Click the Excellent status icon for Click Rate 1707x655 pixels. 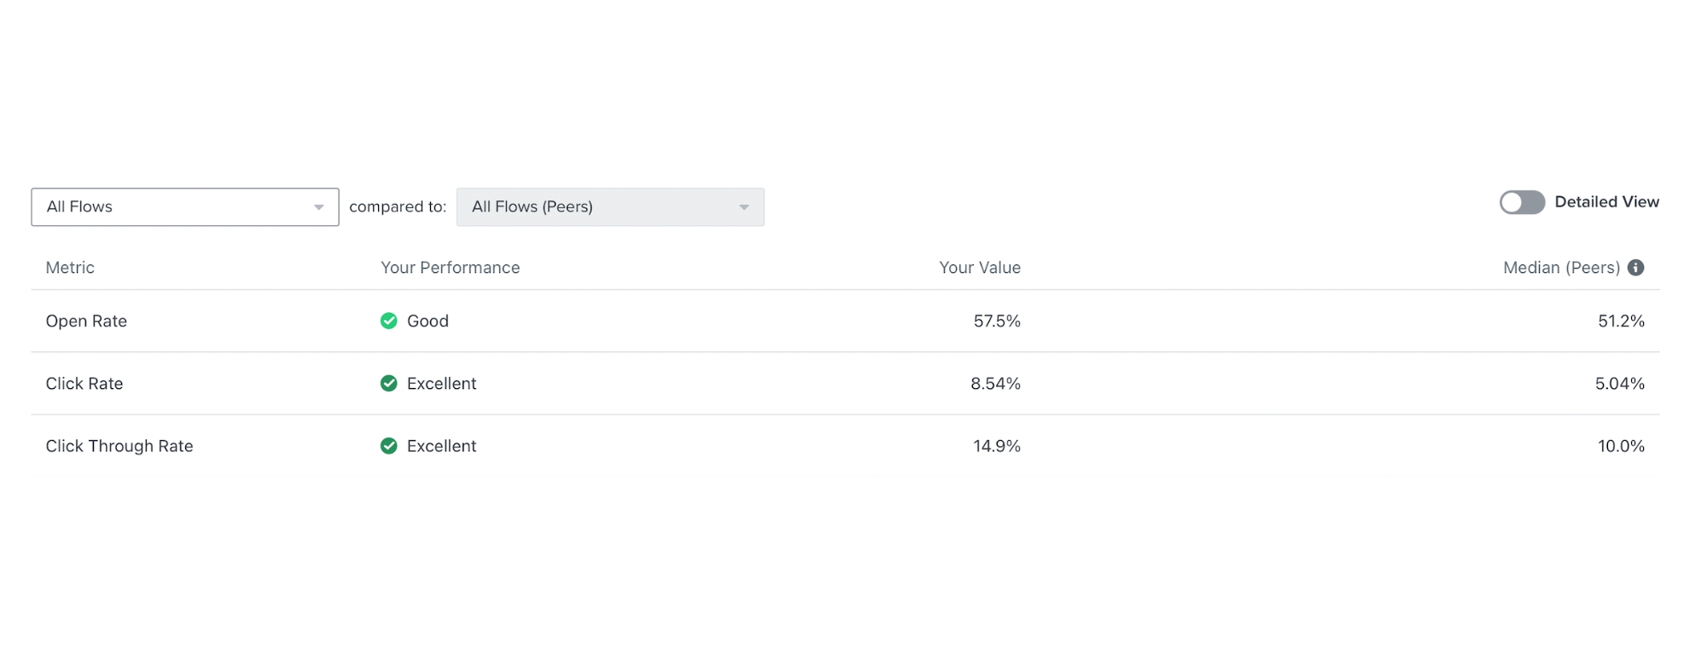(389, 383)
